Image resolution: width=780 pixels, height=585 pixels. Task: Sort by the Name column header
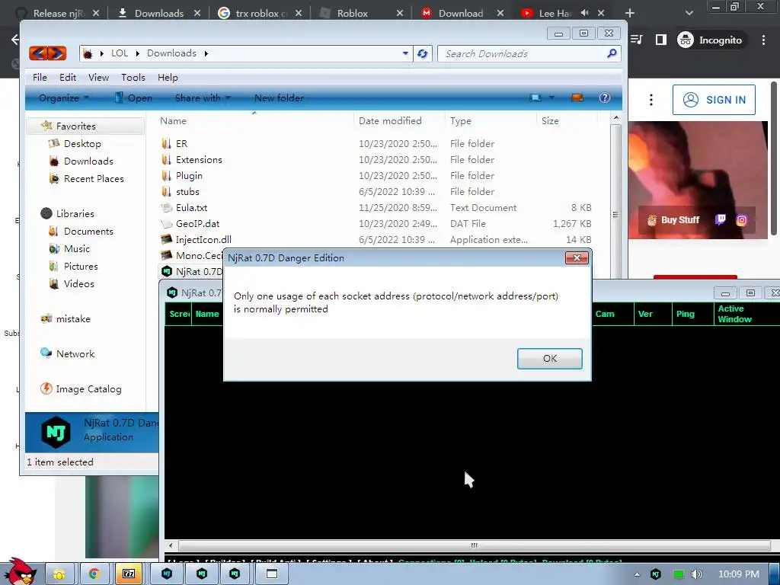tap(173, 121)
